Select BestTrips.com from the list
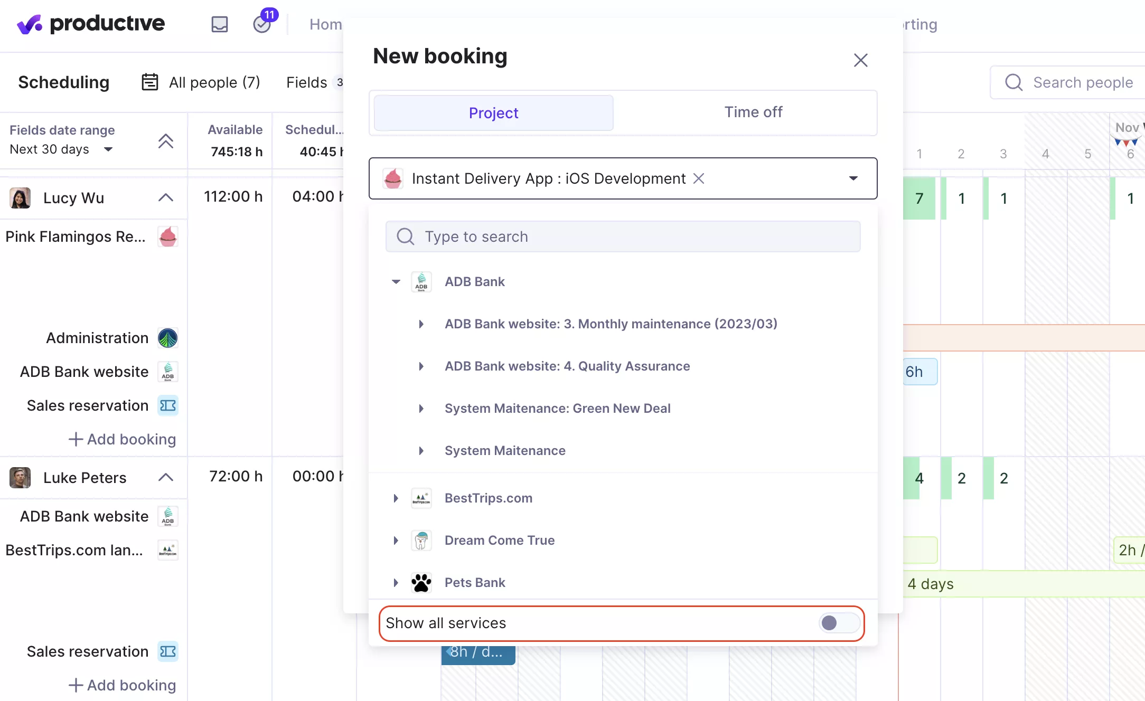 pyautogui.click(x=489, y=498)
